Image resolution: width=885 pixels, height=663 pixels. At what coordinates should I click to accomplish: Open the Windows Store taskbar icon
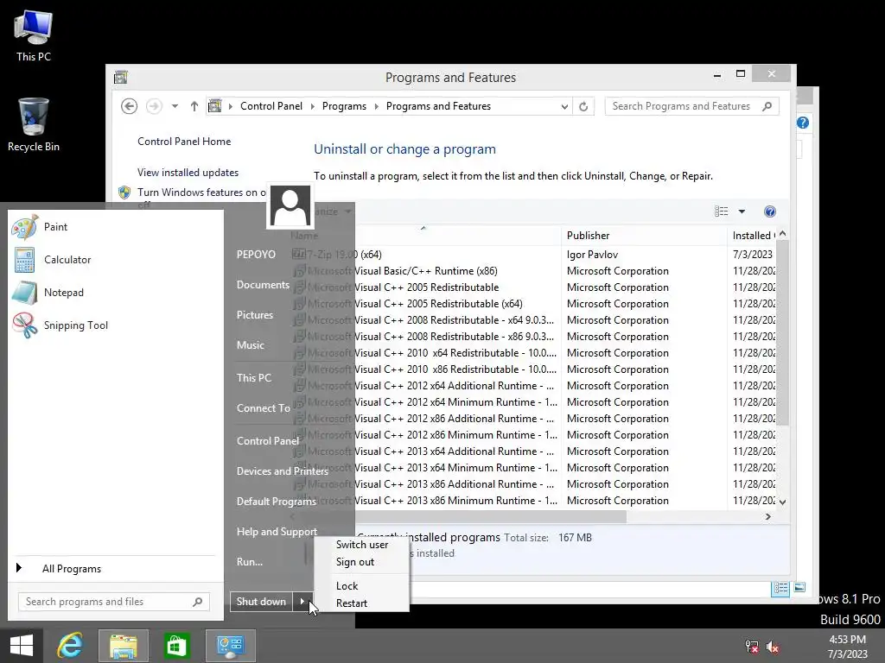176,646
